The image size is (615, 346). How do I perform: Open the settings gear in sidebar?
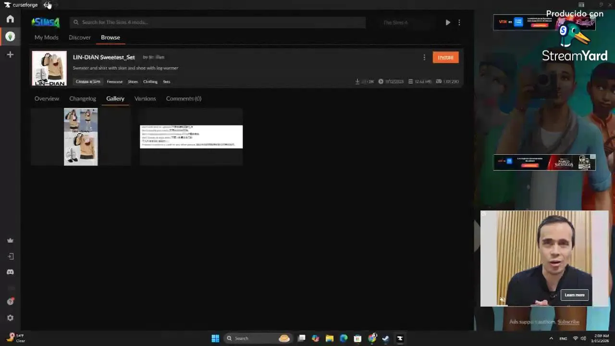10,318
